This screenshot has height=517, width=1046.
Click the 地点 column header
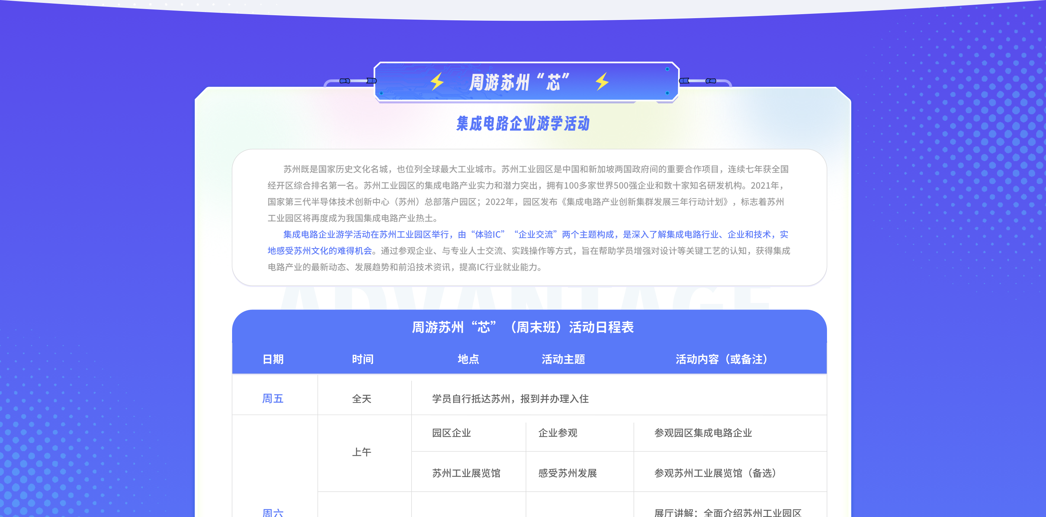tap(468, 359)
